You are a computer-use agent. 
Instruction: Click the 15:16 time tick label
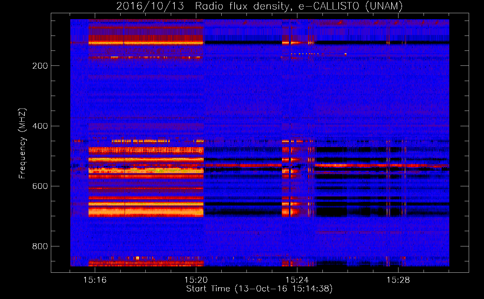coord(95,280)
